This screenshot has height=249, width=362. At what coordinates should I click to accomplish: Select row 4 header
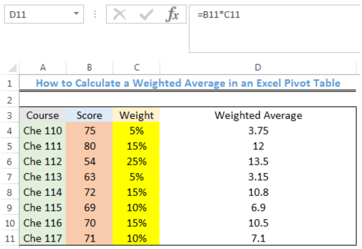9,131
